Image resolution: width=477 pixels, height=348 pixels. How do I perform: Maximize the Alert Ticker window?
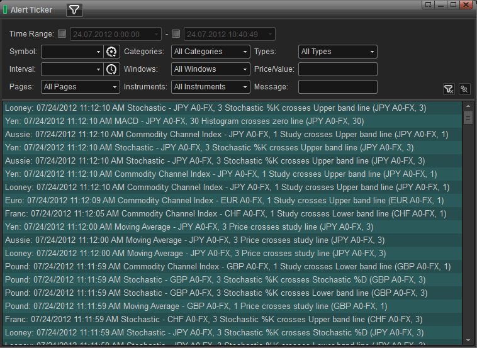pos(452,4)
